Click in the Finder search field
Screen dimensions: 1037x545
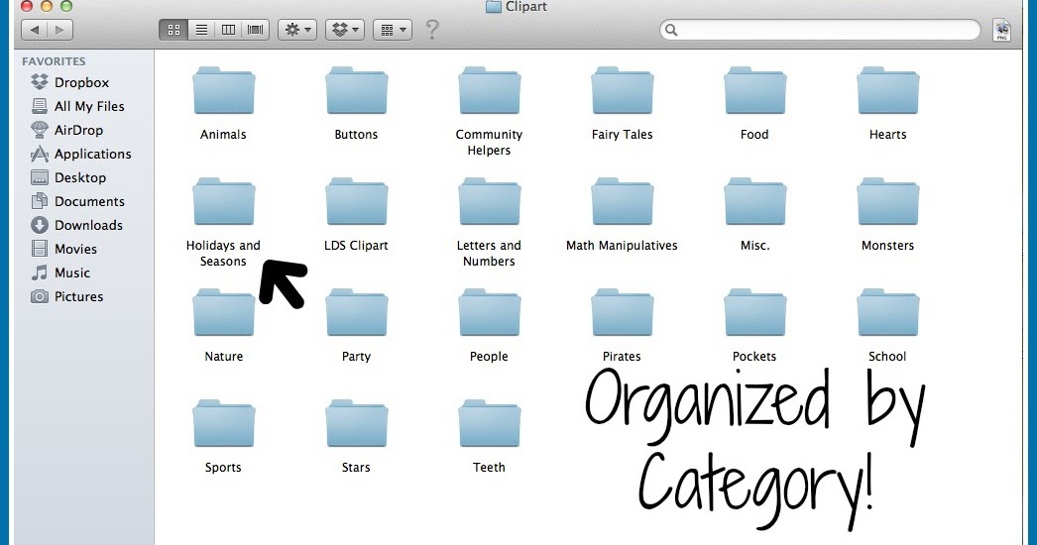pyautogui.click(x=820, y=30)
